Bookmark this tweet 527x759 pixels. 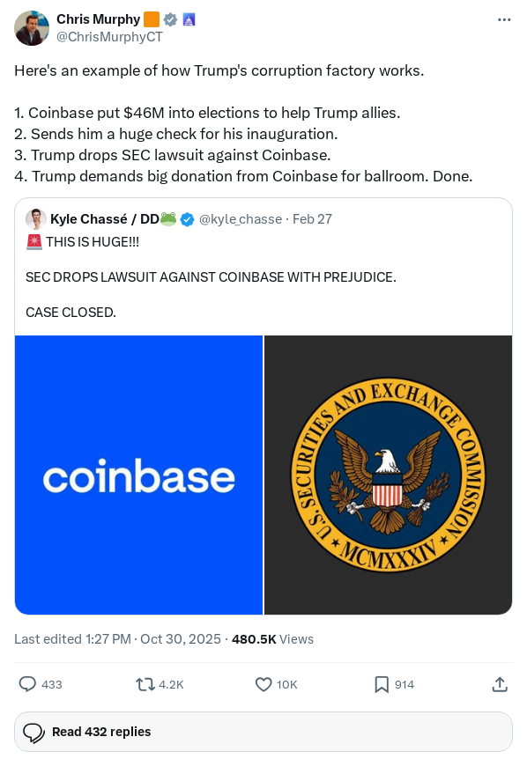(x=381, y=684)
